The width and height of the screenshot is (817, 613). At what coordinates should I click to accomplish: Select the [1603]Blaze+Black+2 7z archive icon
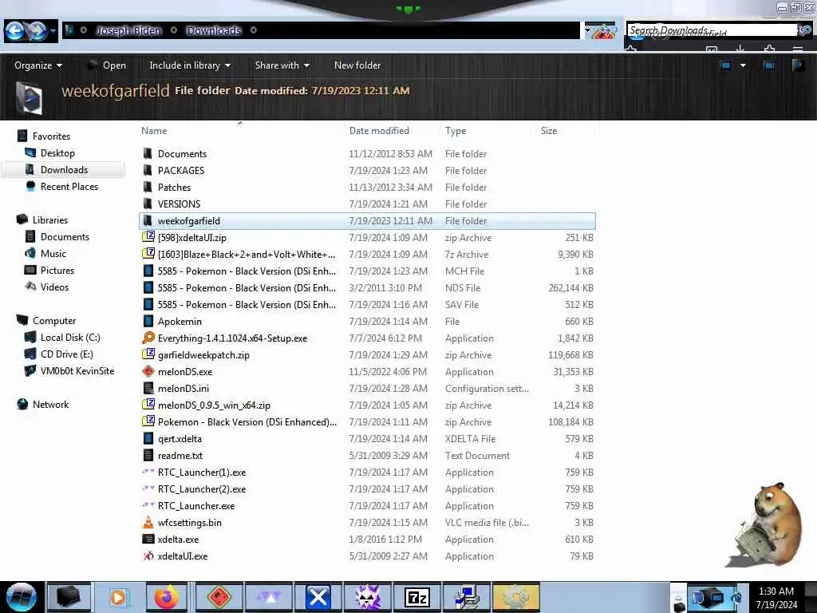(148, 253)
